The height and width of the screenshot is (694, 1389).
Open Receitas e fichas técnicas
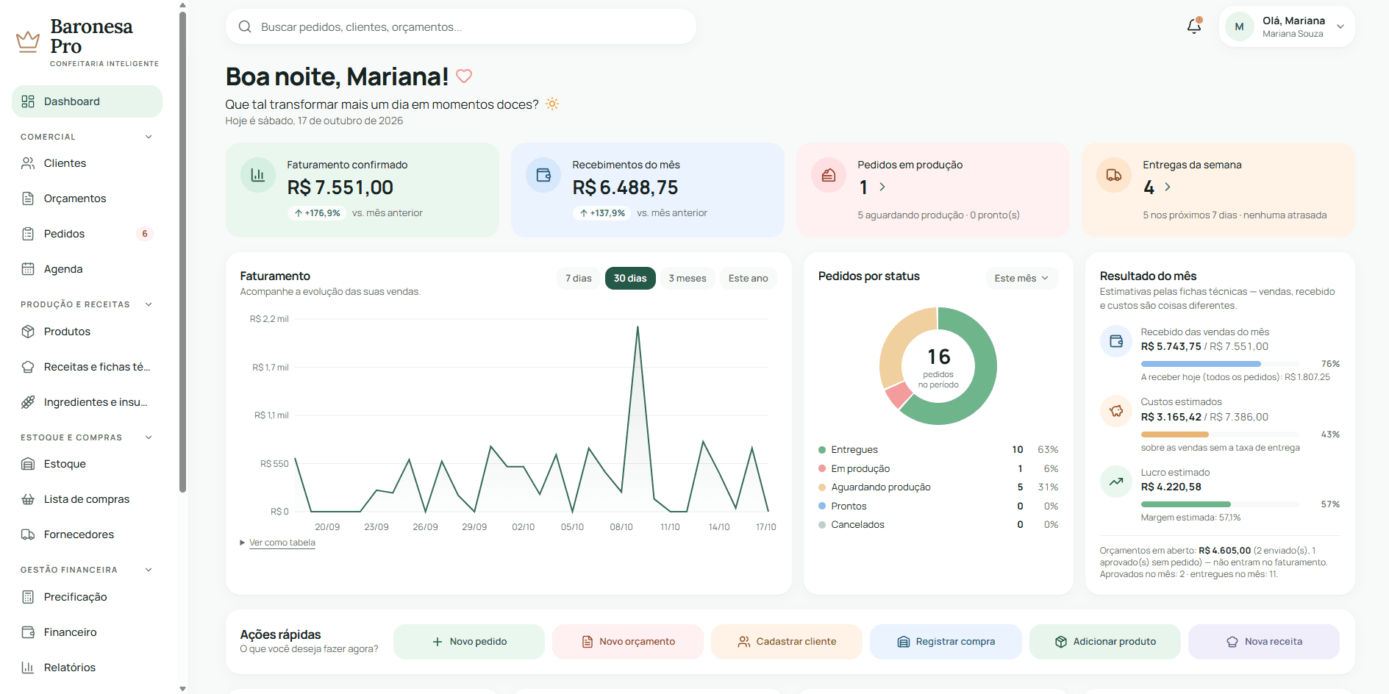[87, 367]
